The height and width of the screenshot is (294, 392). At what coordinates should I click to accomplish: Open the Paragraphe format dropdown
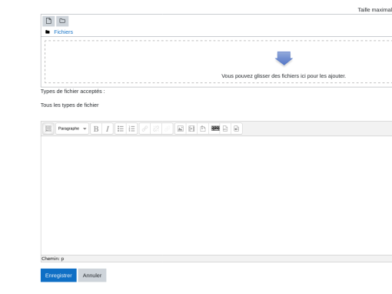(72, 129)
